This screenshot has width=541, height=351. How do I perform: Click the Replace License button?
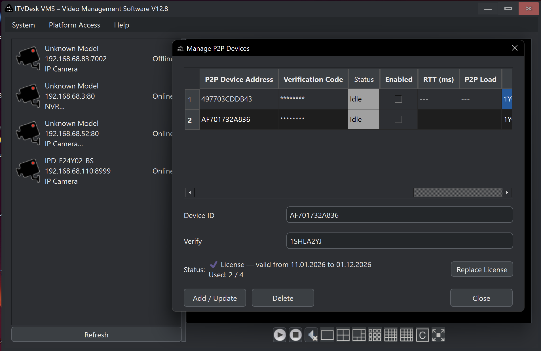point(481,269)
